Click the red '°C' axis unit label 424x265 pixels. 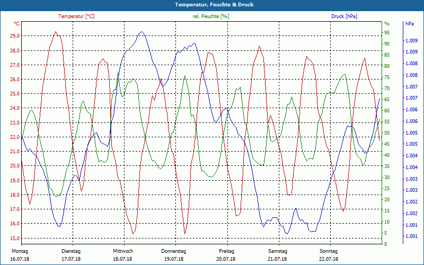(x=17, y=24)
